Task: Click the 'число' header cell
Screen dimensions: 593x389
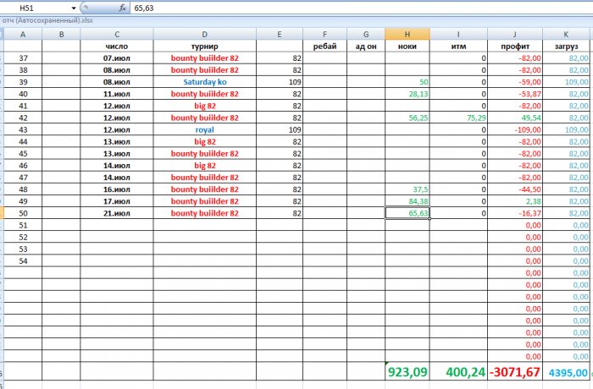Action: [117, 47]
